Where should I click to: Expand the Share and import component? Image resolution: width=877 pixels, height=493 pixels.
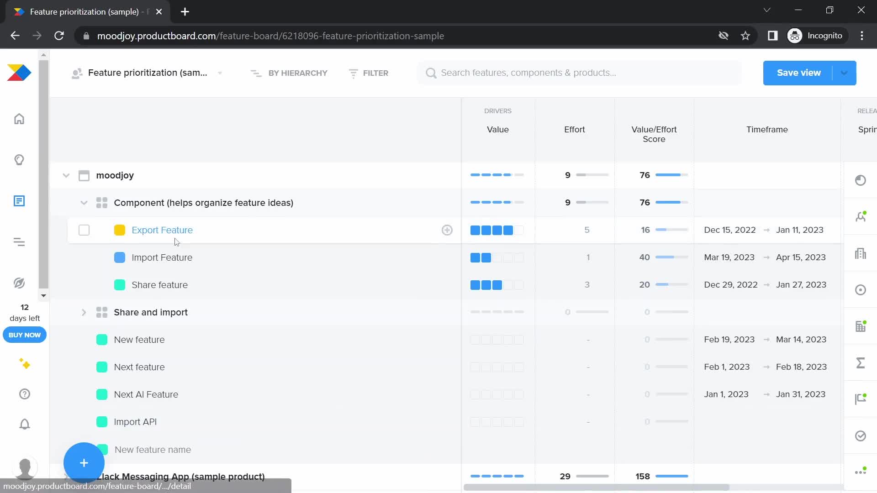pos(84,312)
